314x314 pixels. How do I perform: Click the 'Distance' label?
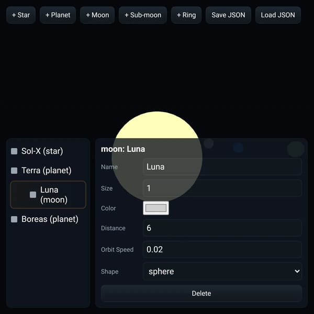(113, 228)
